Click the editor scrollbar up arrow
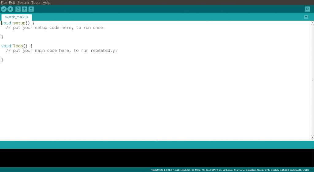The image size is (314, 172). click(x=312, y=23)
